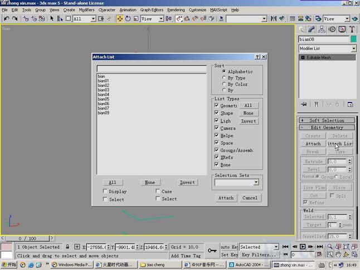This screenshot has width=360, height=270.
Task: Collapse the Edit Geometry rollout
Action: [327, 127]
